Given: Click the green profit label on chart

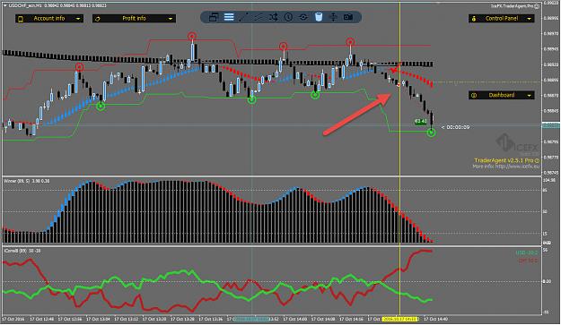Looking at the screenshot, I should pyautogui.click(x=420, y=121).
